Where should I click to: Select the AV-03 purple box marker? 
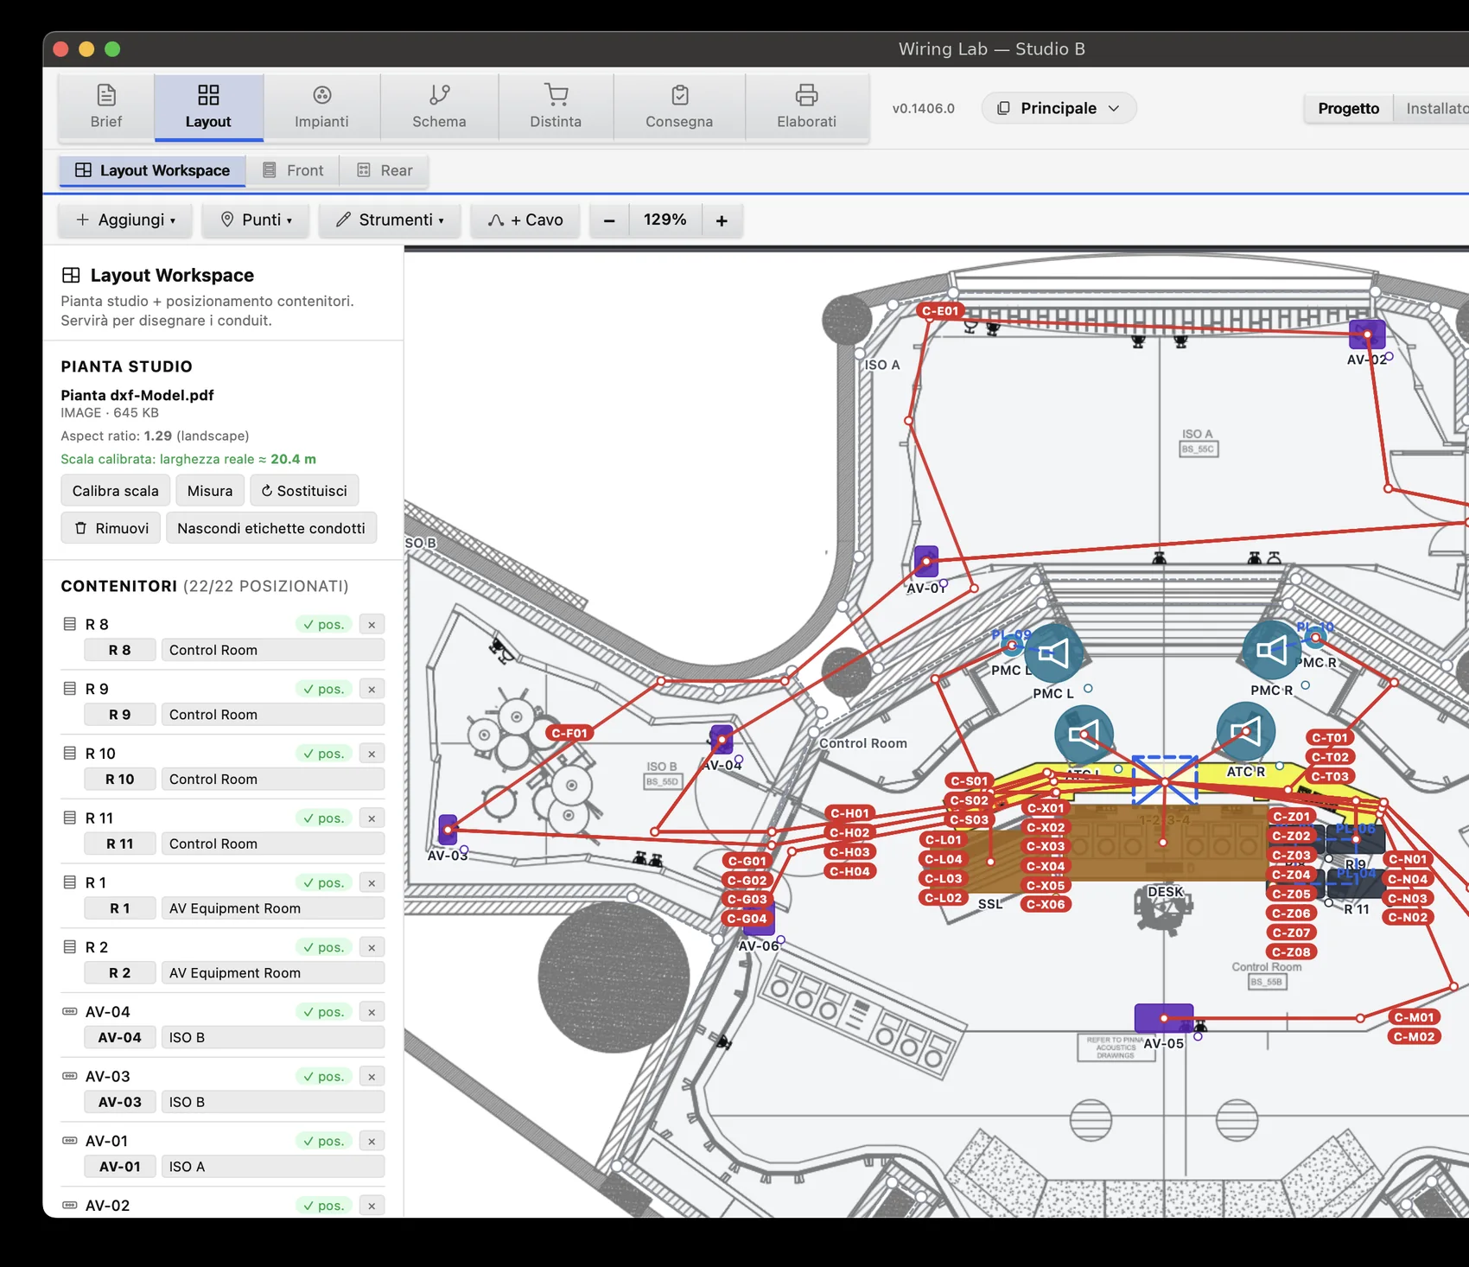pos(448,830)
